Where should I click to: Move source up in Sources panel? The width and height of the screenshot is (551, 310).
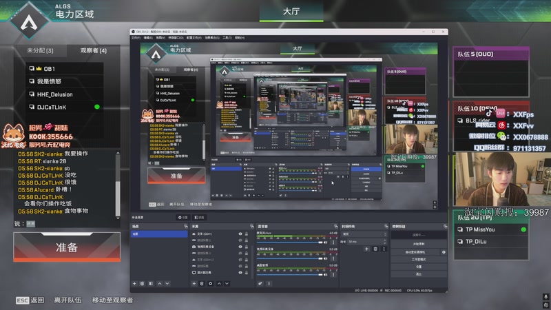219,283
